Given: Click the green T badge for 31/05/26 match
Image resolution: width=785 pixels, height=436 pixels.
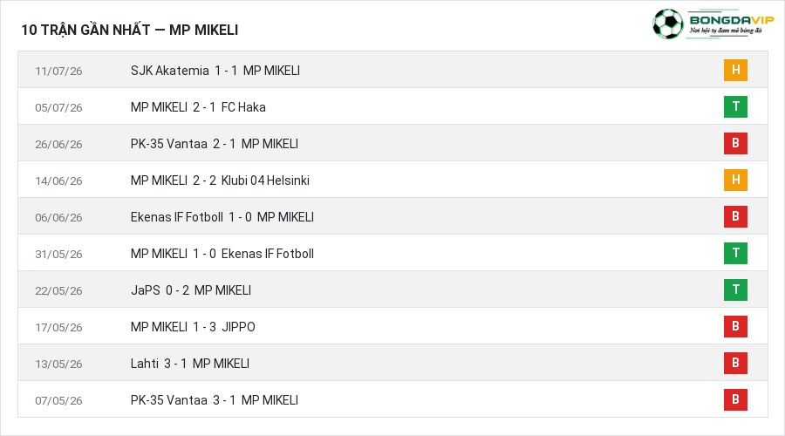Looking at the screenshot, I should point(735,253).
